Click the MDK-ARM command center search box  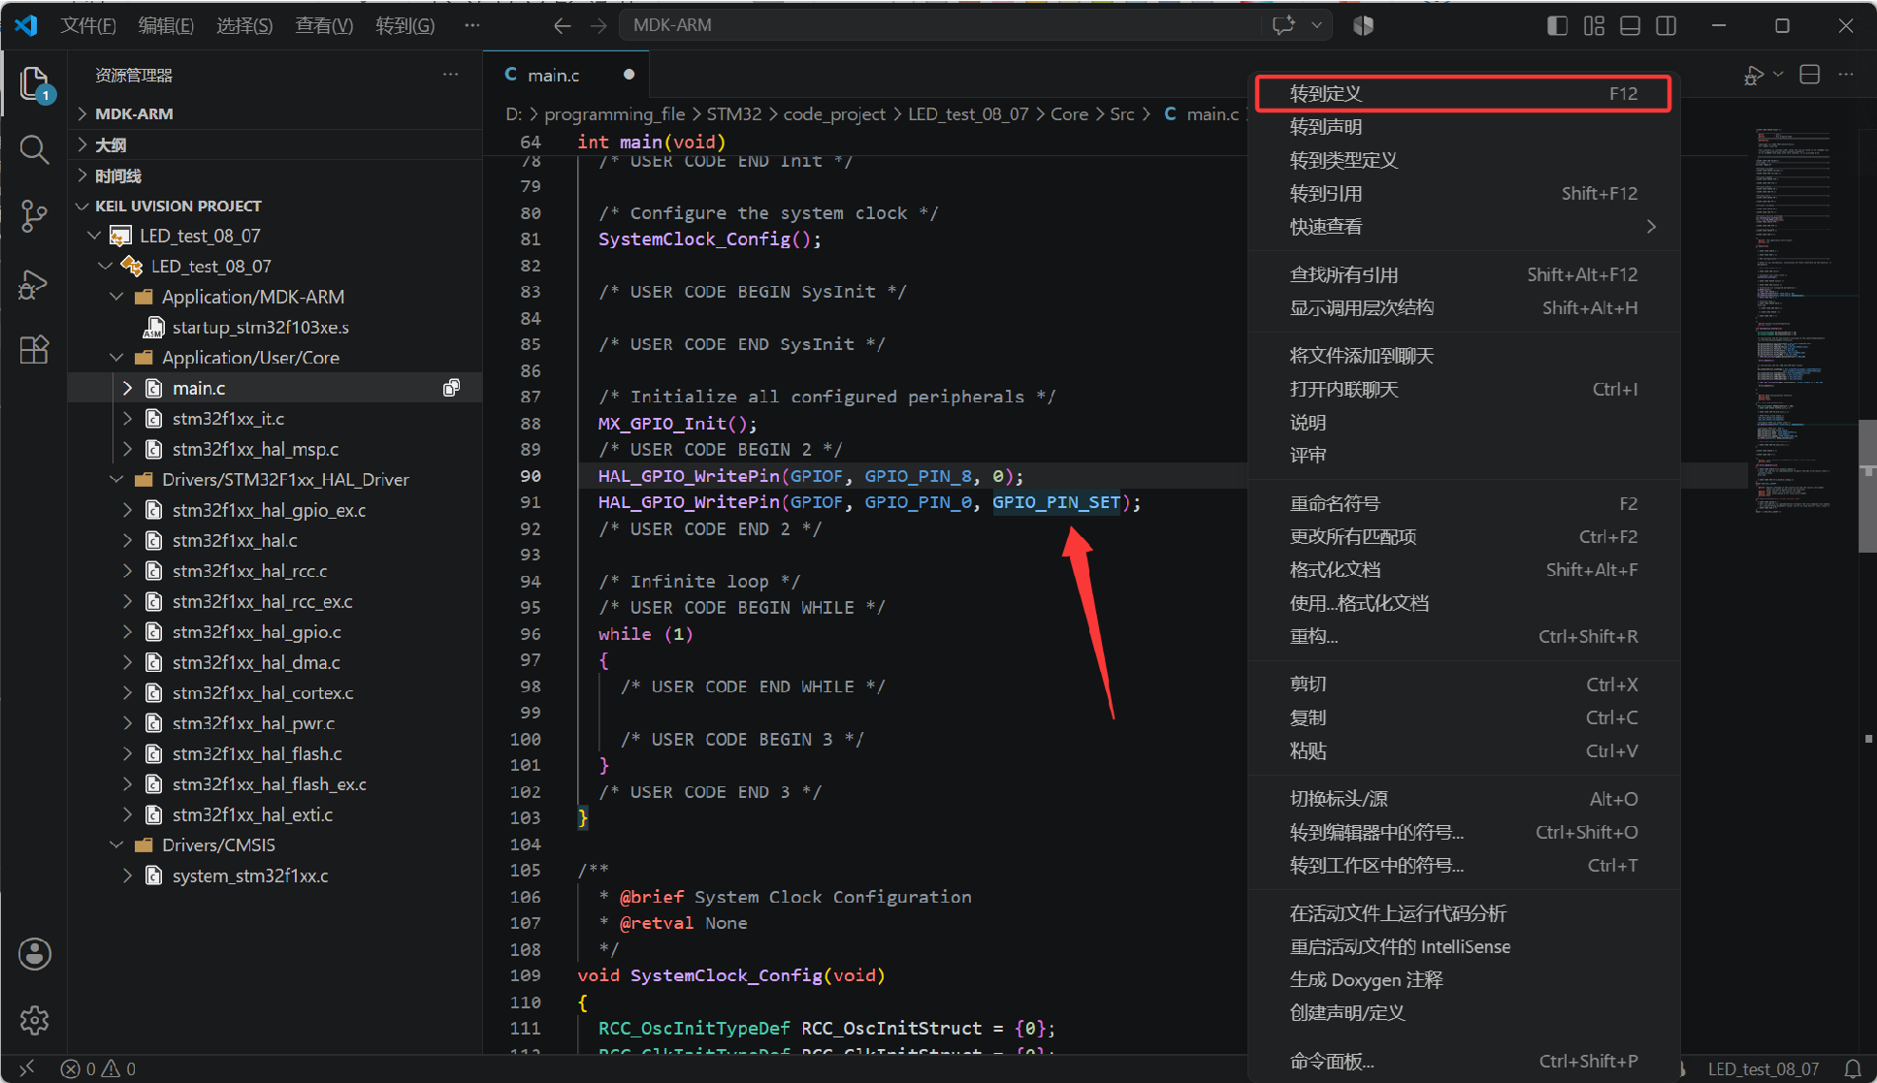pyautogui.click(x=941, y=25)
